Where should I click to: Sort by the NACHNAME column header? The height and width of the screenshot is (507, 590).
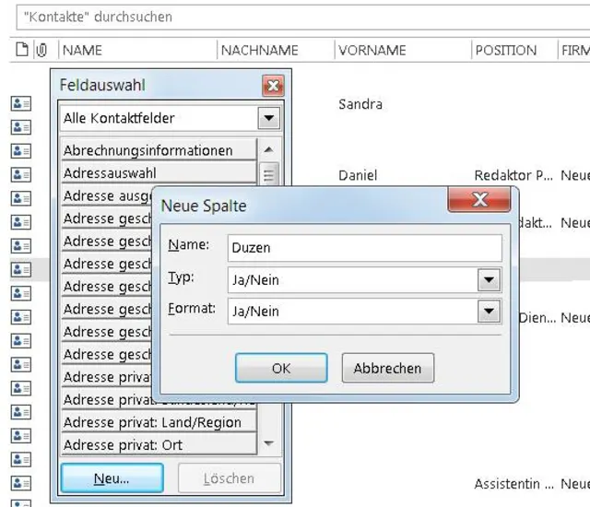276,50
